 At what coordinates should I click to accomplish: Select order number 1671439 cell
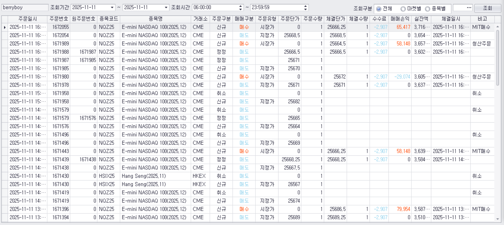click(59, 159)
